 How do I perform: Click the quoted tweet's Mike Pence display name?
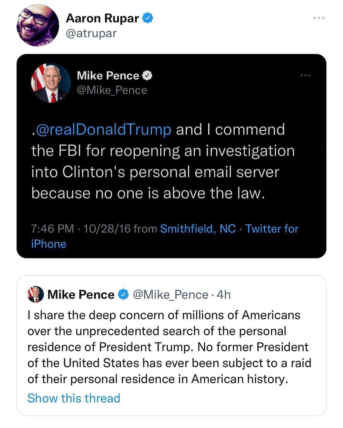coord(81,295)
